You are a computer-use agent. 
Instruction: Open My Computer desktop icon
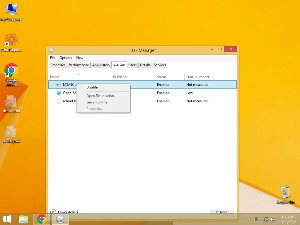click(x=11, y=12)
